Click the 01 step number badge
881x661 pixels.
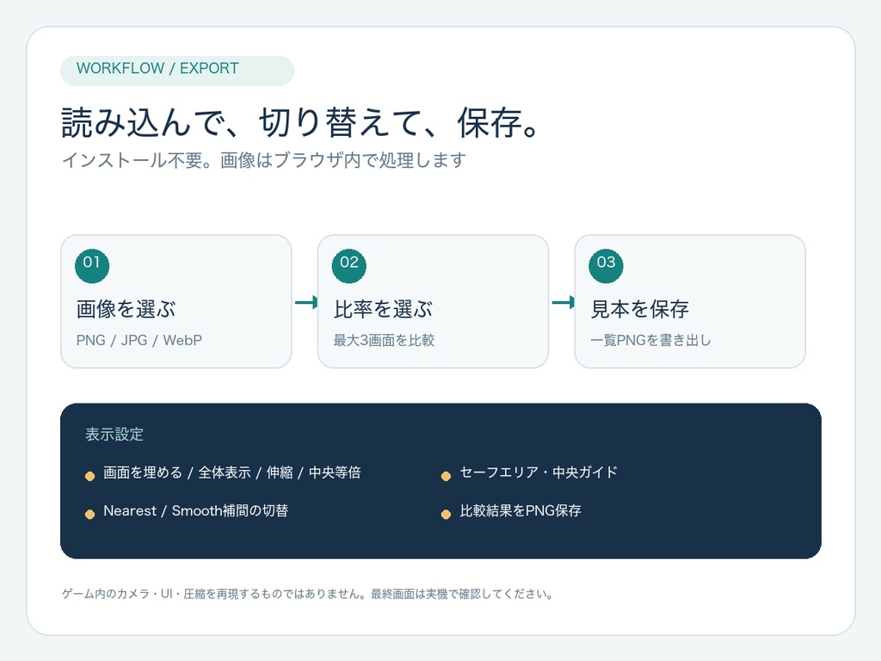(x=92, y=266)
